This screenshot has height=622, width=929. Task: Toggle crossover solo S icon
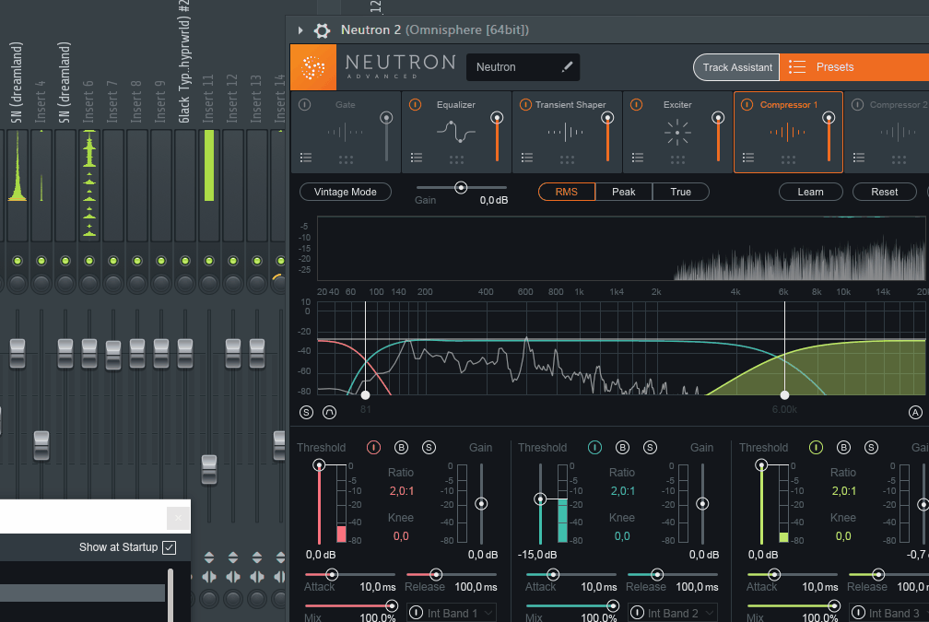click(x=306, y=412)
